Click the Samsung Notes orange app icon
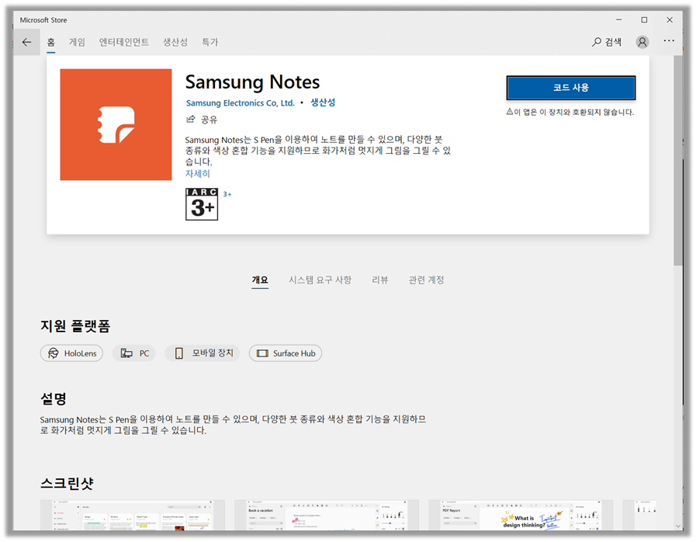 116,124
